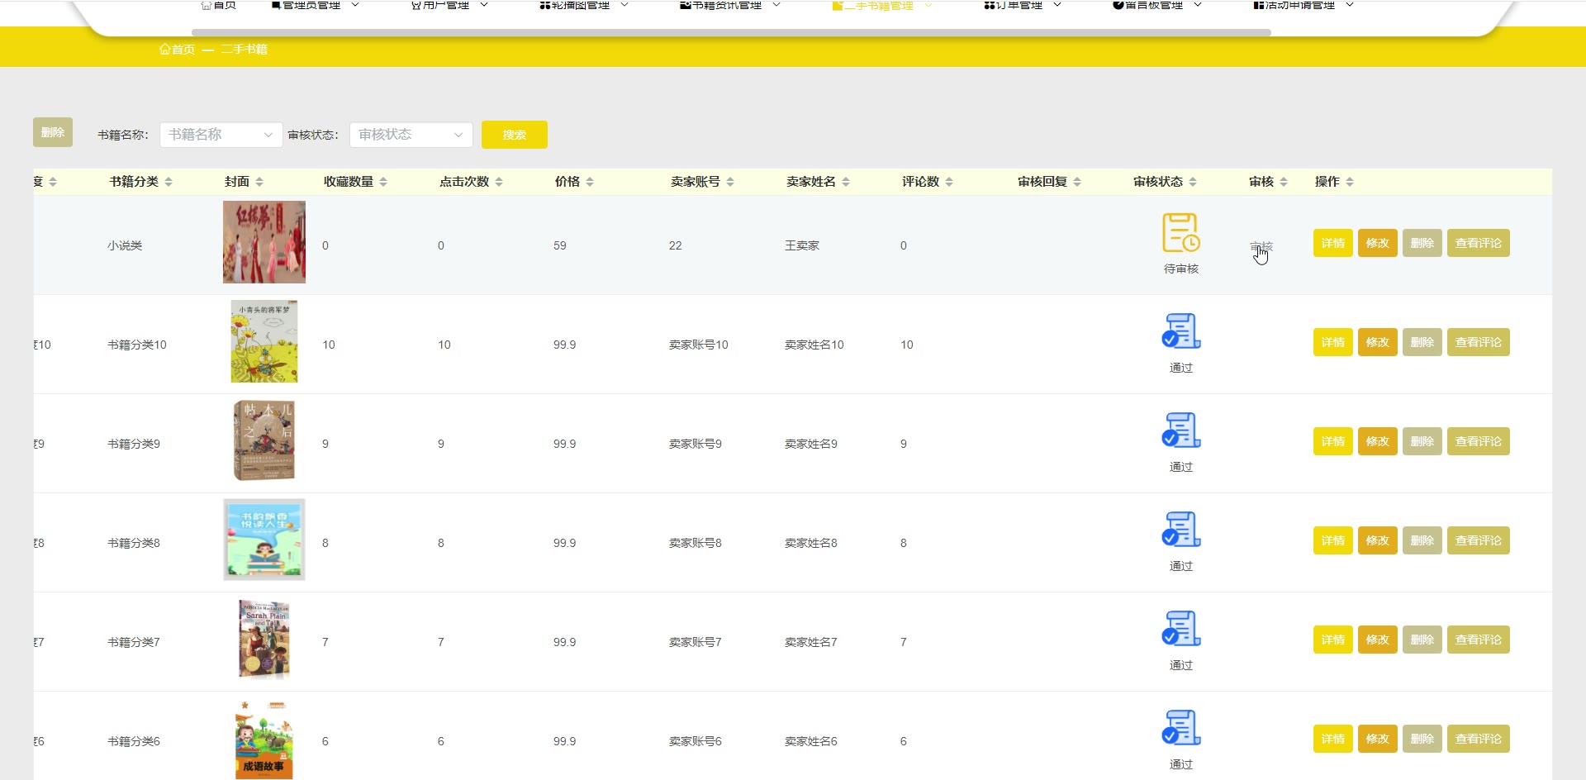Sort table by 收藏数量 column arrows

[x=383, y=182]
